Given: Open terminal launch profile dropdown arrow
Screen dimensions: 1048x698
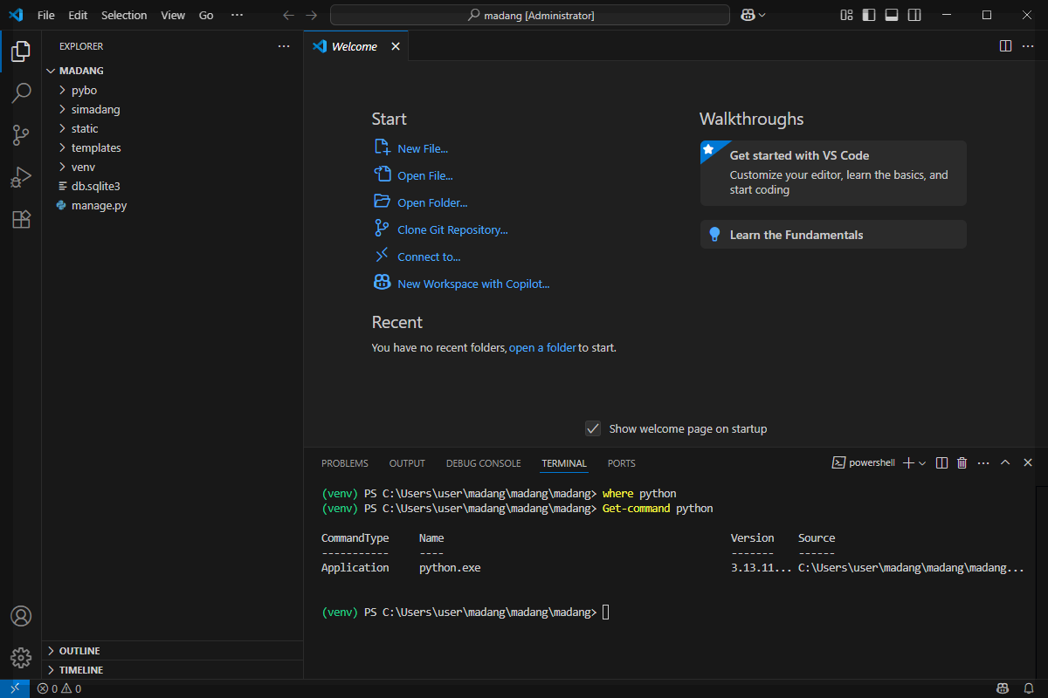Looking at the screenshot, I should [x=922, y=463].
